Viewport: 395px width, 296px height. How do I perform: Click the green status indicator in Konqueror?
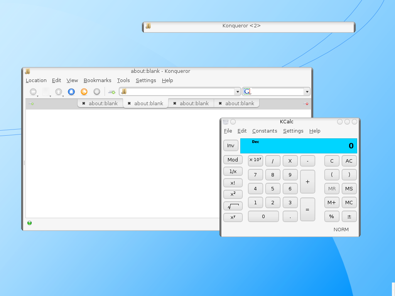(29, 223)
